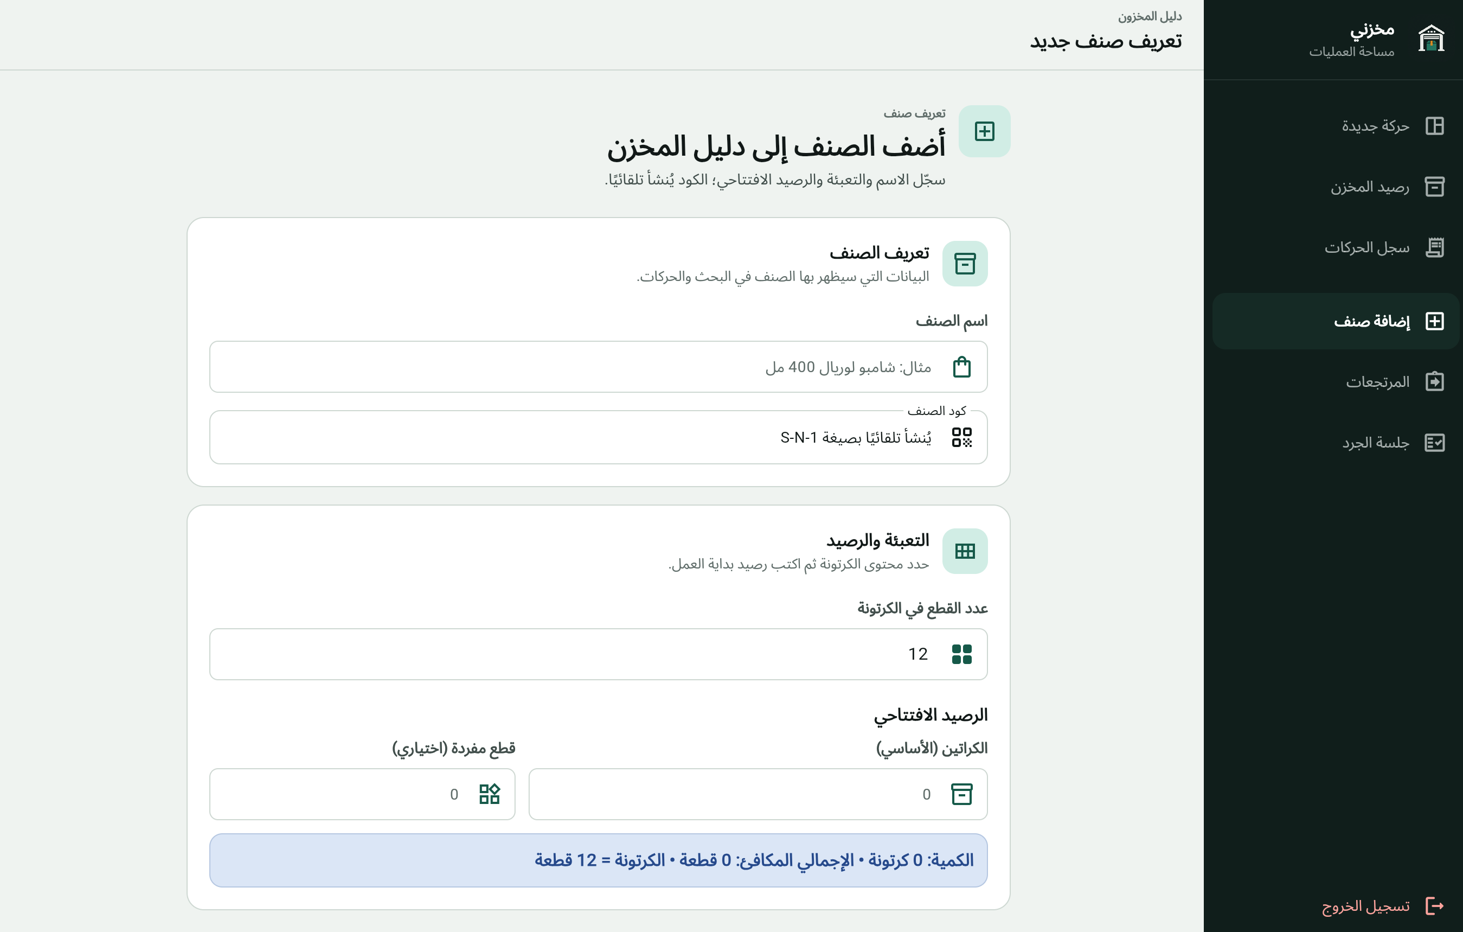Click the warehouse logo icon beside مخزني

pos(1431,39)
